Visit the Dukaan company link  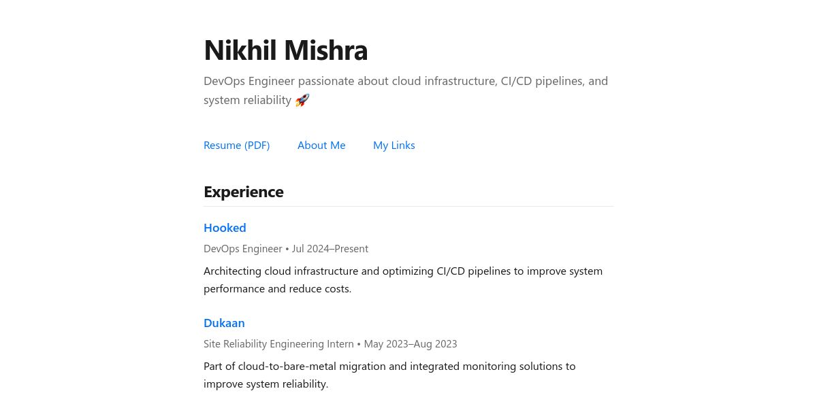click(224, 323)
